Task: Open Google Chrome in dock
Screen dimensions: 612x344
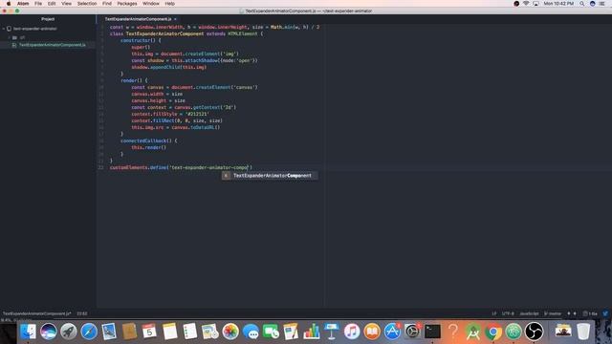Action: click(x=493, y=332)
